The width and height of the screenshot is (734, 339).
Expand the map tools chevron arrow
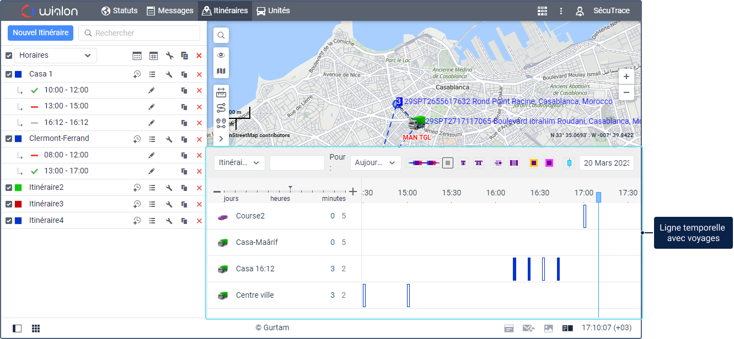(221, 139)
